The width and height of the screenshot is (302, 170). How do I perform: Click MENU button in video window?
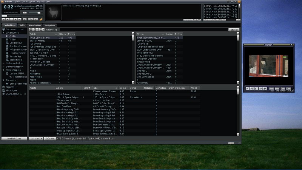point(271,89)
